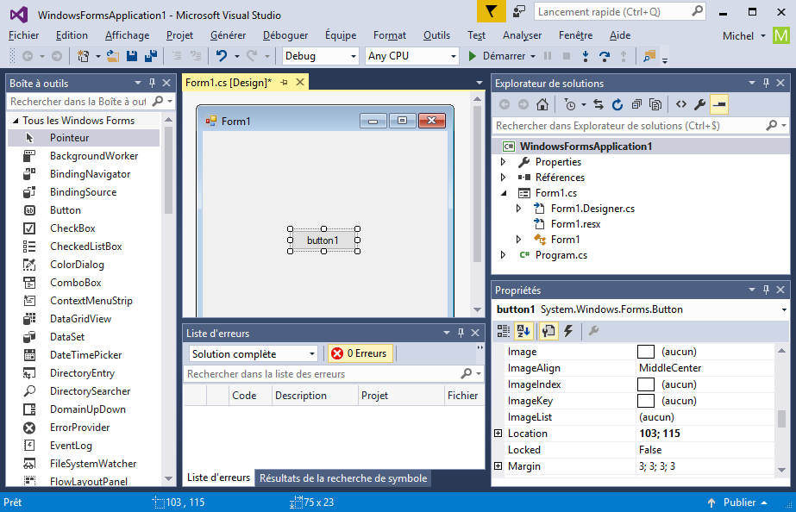Click the wrench Properties icon in Explorateur de solutions
The image size is (796, 512).
700,104
